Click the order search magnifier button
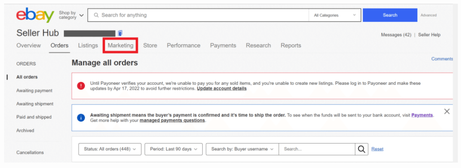The image size is (461, 168). point(362,149)
